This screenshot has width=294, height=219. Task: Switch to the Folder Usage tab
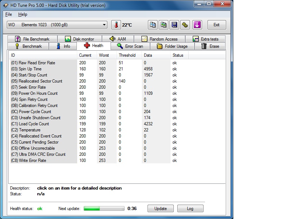pyautogui.click(x=172, y=46)
